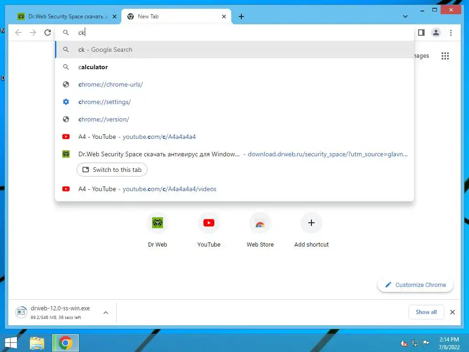The width and height of the screenshot is (469, 352).
Task: Click the Customize Chrome button
Action: pyautogui.click(x=415, y=285)
